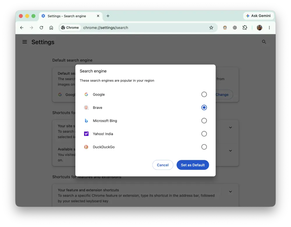Pick the Yahoo! India radio button
The image size is (291, 227).
coord(204,134)
